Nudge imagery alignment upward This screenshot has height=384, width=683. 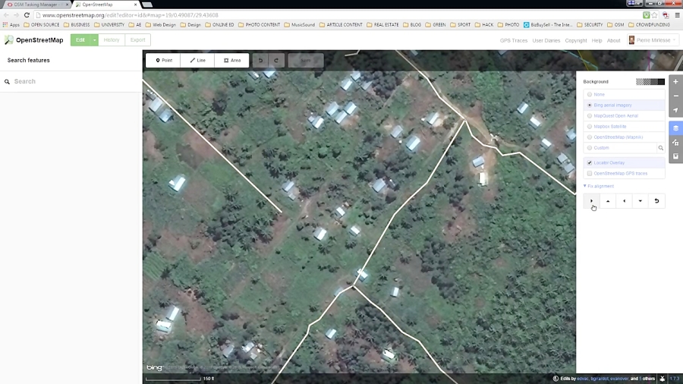(608, 201)
